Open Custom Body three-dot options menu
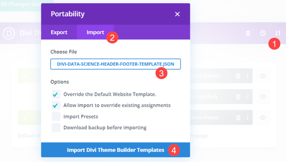The image size is (286, 162). point(247,97)
